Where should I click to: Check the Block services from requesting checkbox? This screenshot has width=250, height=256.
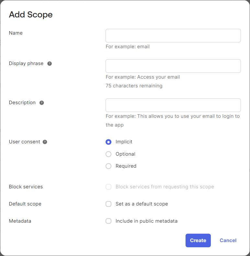(x=108, y=187)
